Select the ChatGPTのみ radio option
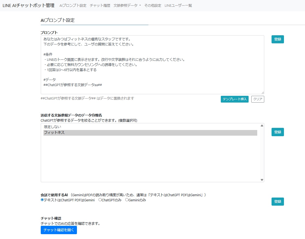This screenshot has width=305, height=239. click(100, 200)
